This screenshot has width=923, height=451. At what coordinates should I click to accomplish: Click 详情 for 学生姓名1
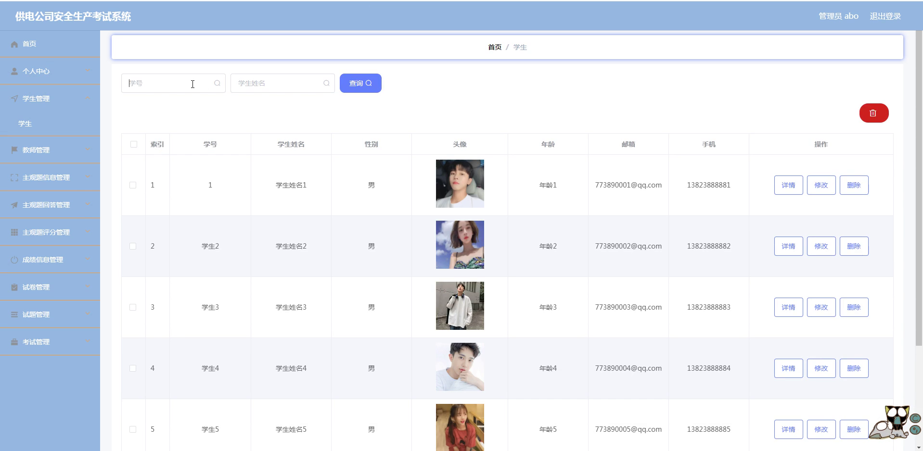(788, 185)
